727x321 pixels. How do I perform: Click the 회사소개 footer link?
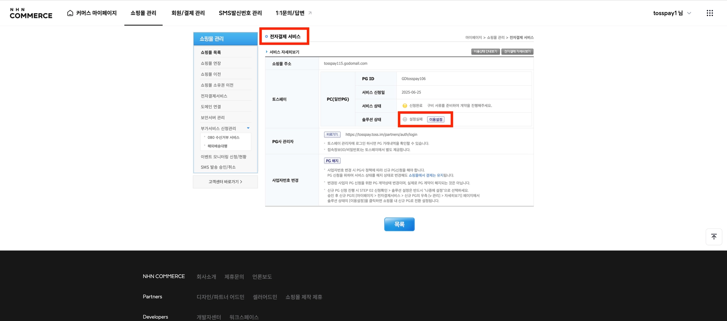(206, 277)
